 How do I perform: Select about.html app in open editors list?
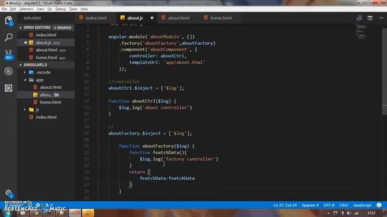point(46,50)
